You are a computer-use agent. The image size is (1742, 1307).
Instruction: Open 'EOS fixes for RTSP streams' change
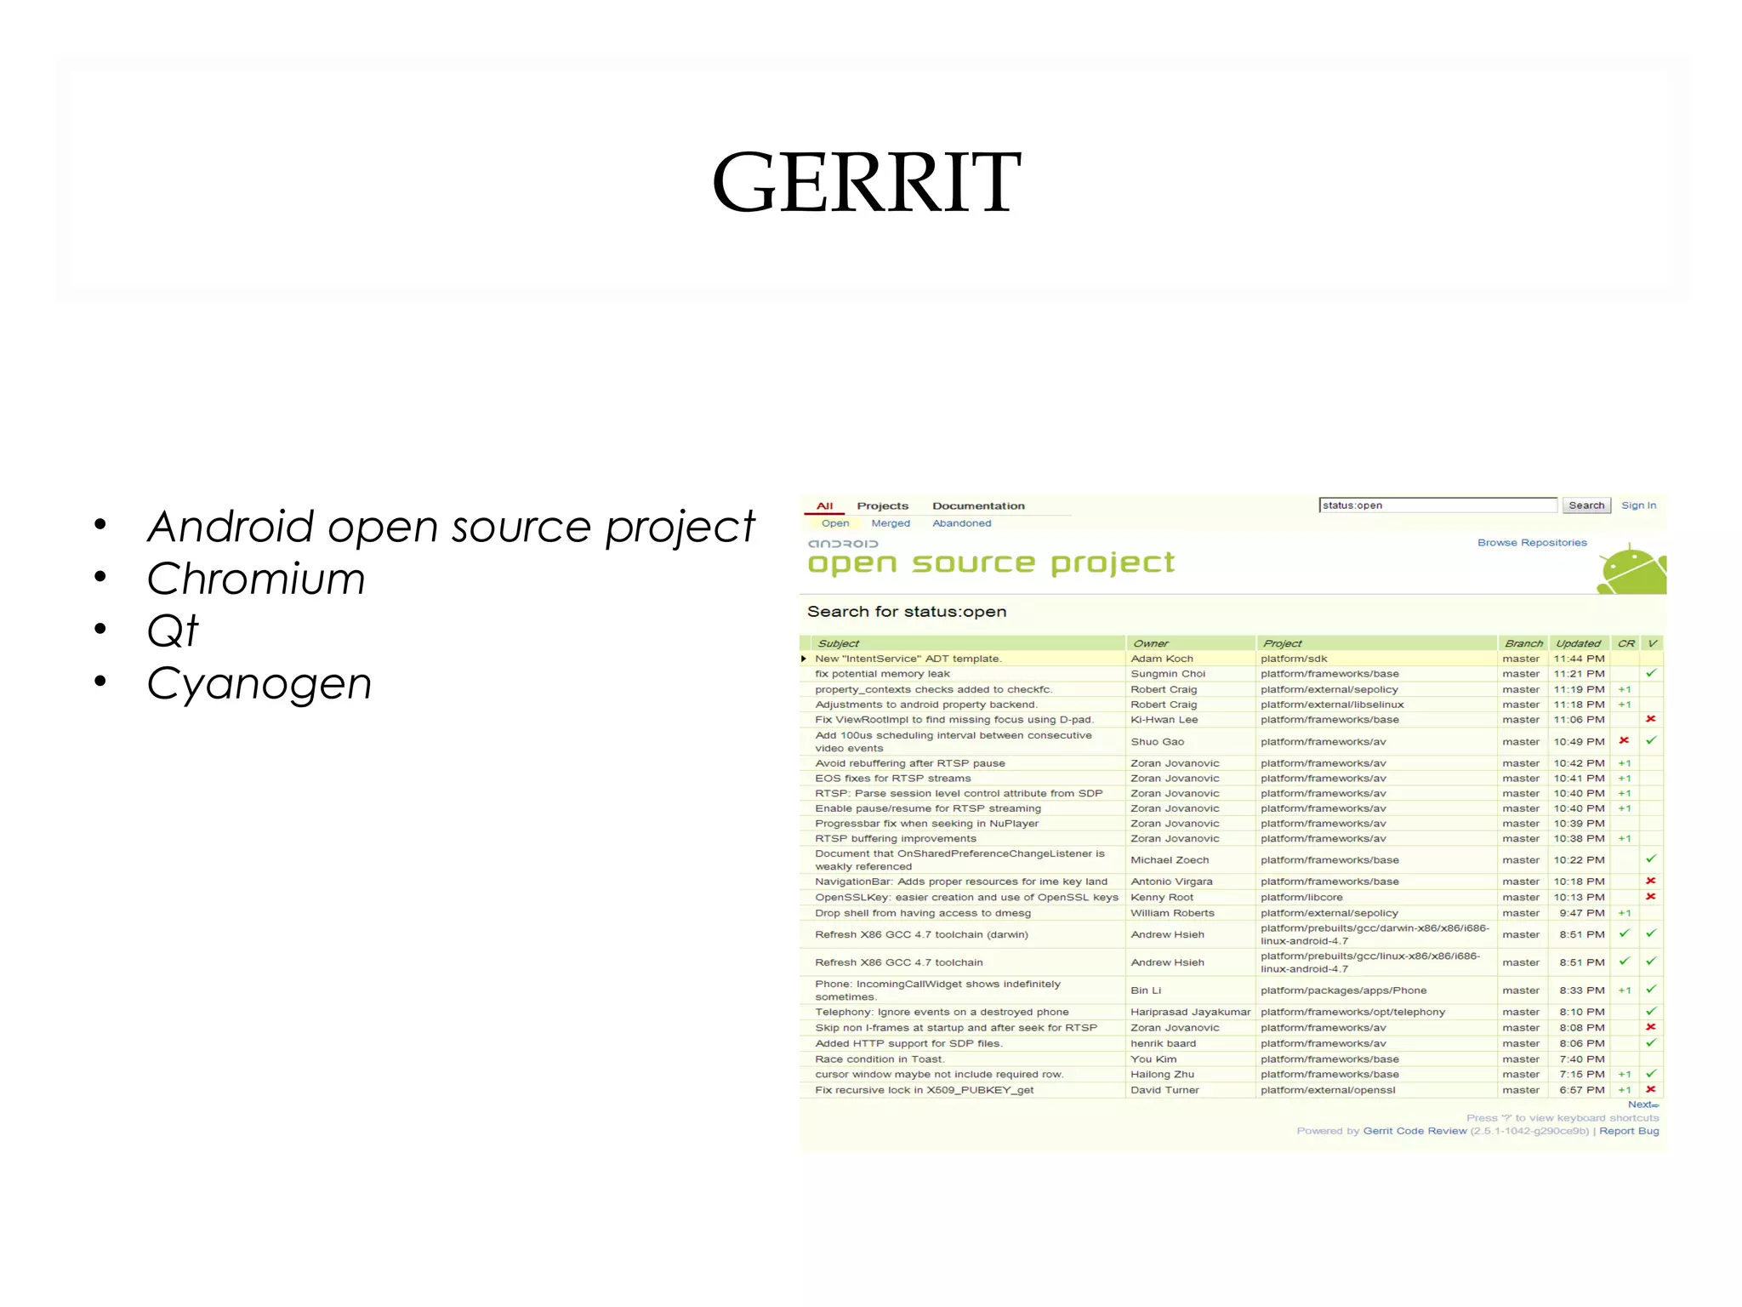[x=892, y=779]
